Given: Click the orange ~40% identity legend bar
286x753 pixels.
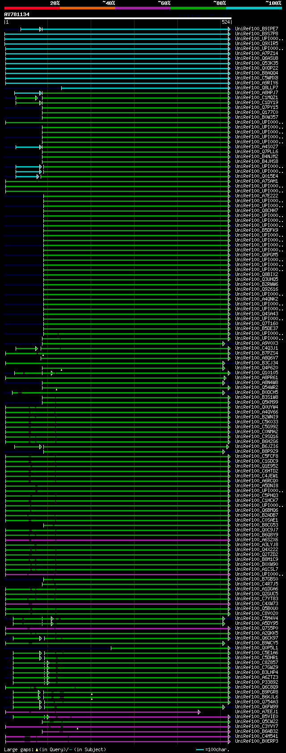Looking at the screenshot, I should [87, 8].
